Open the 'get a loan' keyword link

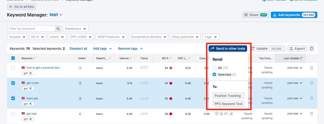pyautogui.click(x=33, y=83)
